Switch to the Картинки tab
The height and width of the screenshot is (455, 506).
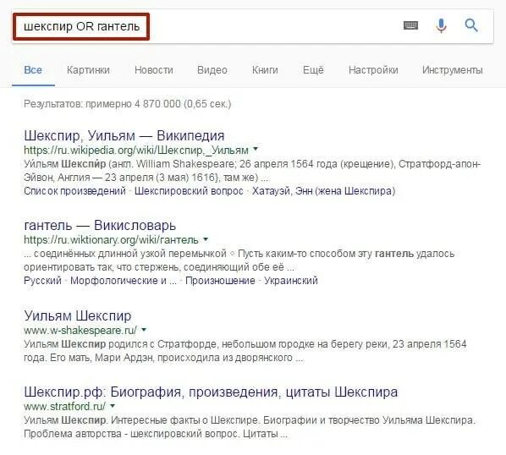(x=88, y=70)
